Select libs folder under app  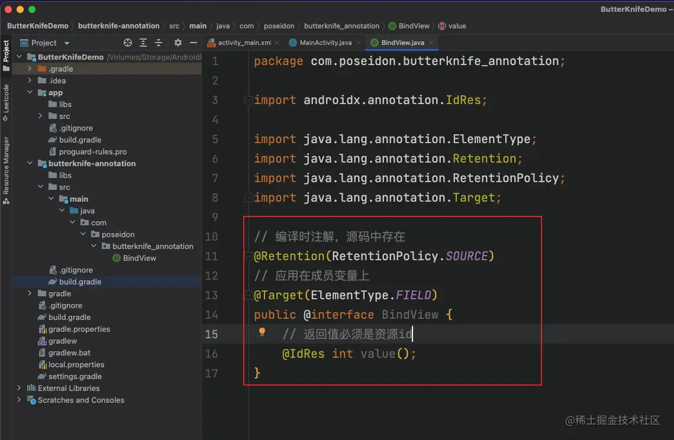[x=60, y=104]
